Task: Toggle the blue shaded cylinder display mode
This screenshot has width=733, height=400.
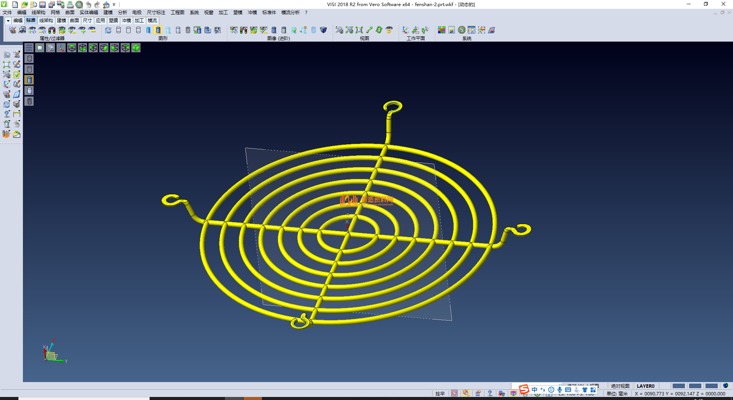Action: coord(148,30)
